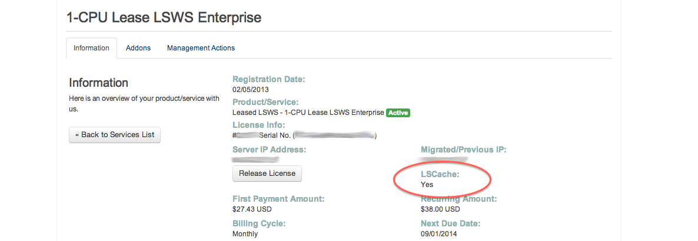Click the Leased LSWS product name text
The height and width of the screenshot is (241, 698).
[x=308, y=113]
